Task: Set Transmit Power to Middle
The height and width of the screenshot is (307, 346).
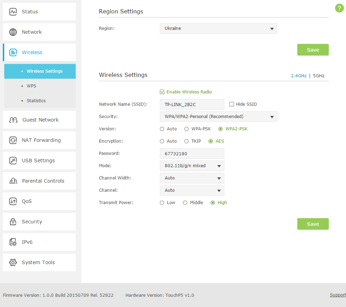Action: (x=185, y=203)
